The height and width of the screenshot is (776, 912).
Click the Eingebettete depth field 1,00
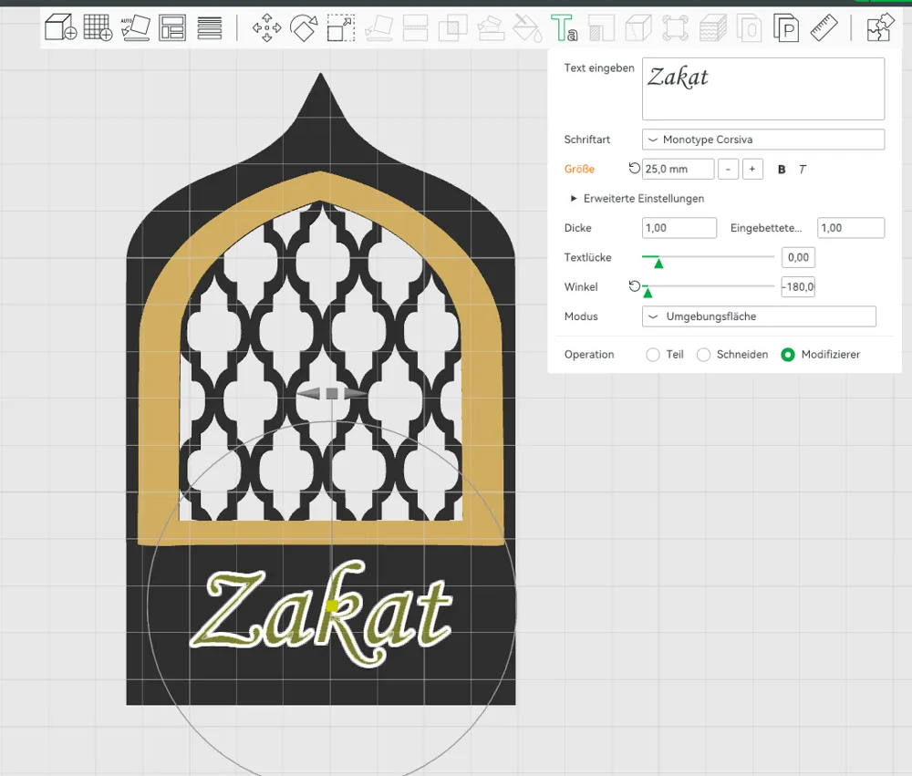click(x=850, y=228)
